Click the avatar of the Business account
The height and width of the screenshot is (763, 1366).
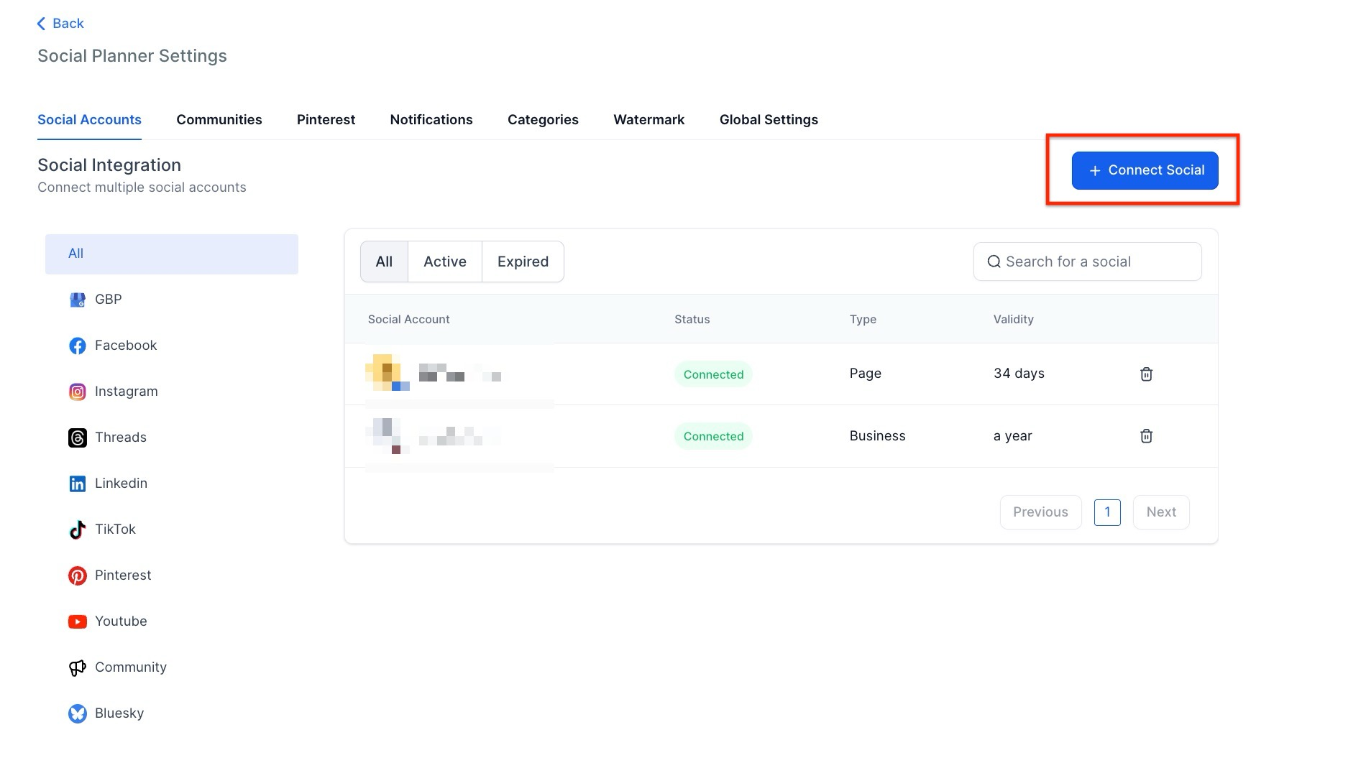[x=387, y=435]
